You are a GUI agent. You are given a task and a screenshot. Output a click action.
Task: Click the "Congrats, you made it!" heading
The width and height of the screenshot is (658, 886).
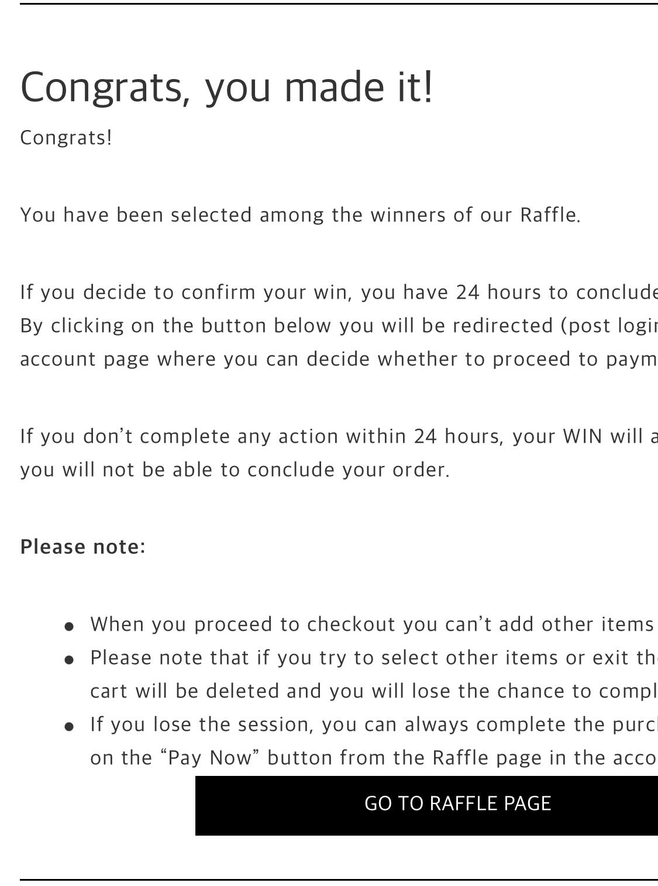pyautogui.click(x=227, y=87)
